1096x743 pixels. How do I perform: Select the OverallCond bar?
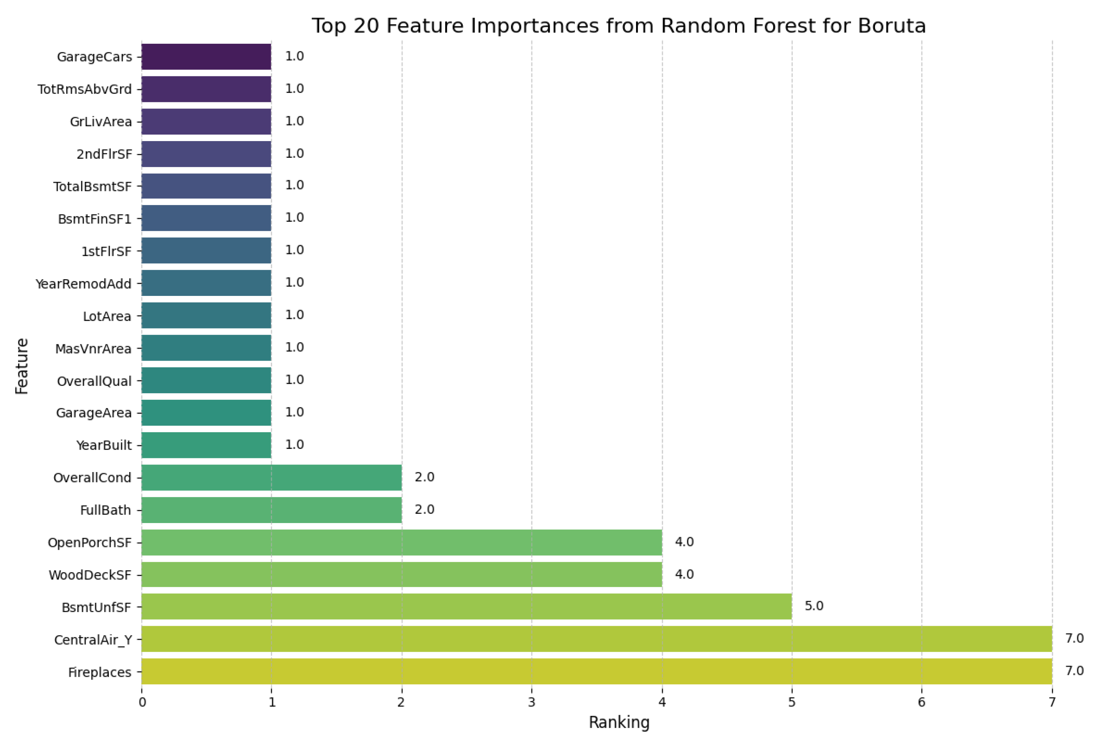click(x=271, y=477)
